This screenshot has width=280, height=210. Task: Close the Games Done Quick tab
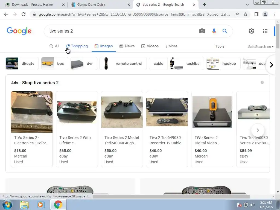click(129, 5)
